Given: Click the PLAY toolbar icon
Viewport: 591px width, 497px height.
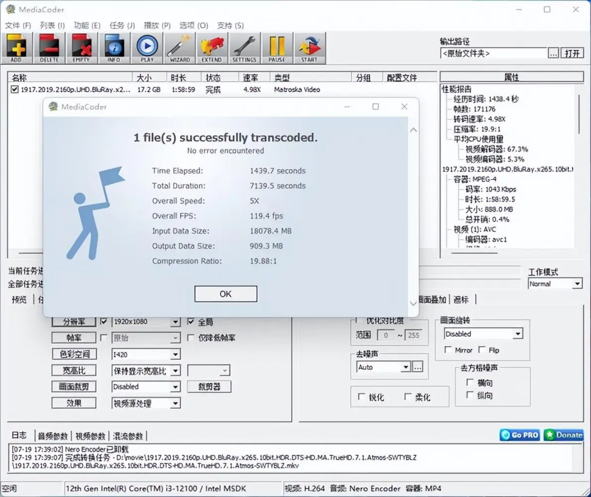Looking at the screenshot, I should [x=147, y=48].
